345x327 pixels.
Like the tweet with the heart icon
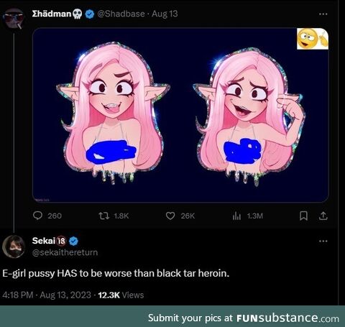(170, 216)
